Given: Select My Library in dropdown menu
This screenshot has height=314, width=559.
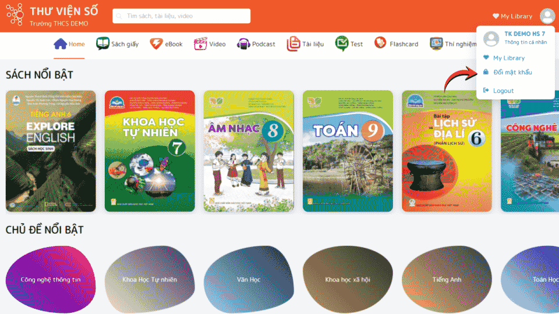Looking at the screenshot, I should tap(508, 58).
